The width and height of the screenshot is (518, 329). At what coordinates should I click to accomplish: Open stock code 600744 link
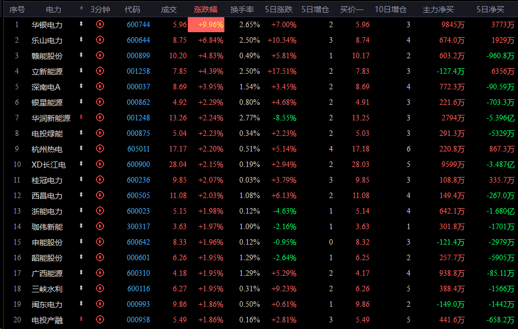click(x=138, y=25)
